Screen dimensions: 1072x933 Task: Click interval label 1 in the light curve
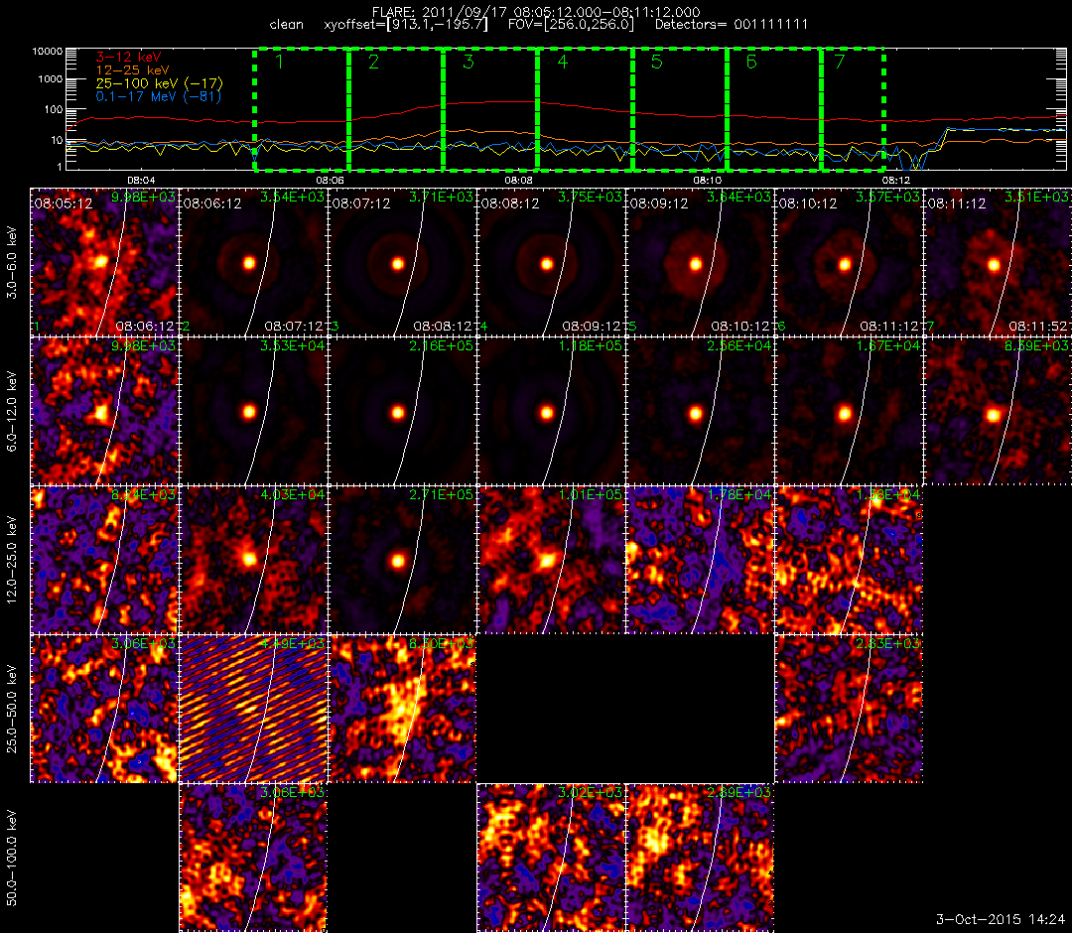279,63
